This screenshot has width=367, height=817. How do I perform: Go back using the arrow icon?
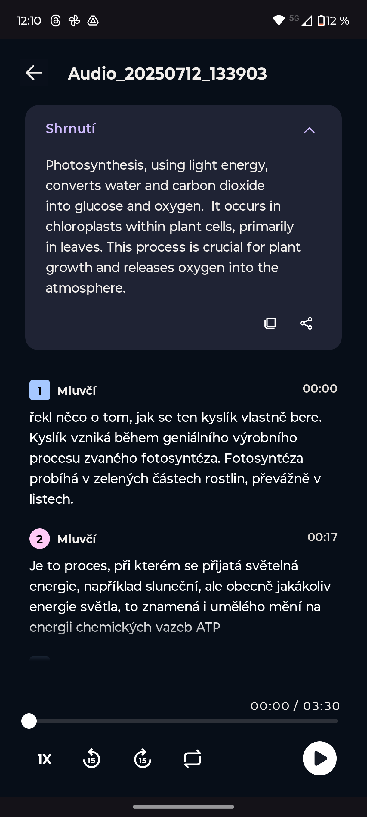point(34,73)
